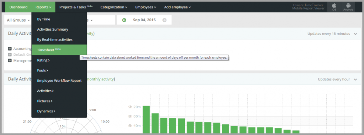Open the Dashboard tab
Screen dimensions: 364x135
(x=18, y=7)
